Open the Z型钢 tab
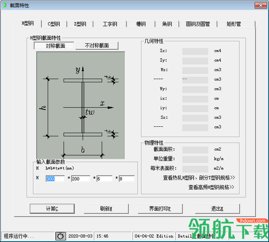Image resolution: width=269 pixels, height=242 pixels. point(80,24)
